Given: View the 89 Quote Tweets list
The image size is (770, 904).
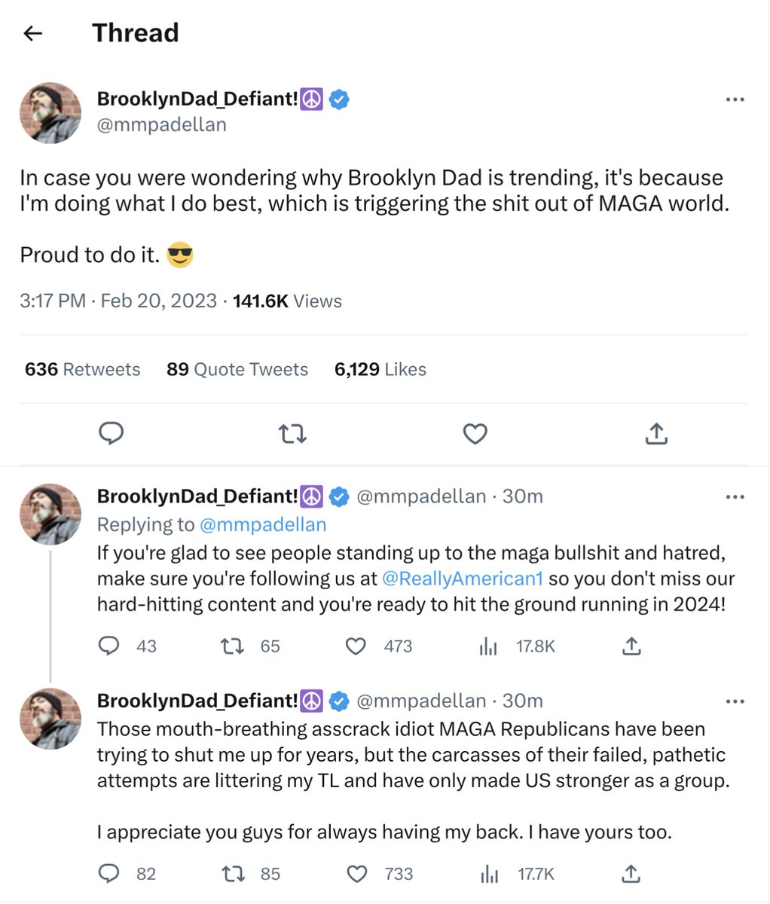Looking at the screenshot, I should [x=237, y=369].
